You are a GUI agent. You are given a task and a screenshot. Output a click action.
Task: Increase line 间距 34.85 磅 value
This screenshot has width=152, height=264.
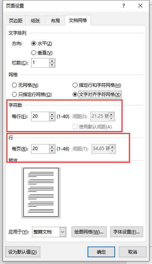point(113,147)
